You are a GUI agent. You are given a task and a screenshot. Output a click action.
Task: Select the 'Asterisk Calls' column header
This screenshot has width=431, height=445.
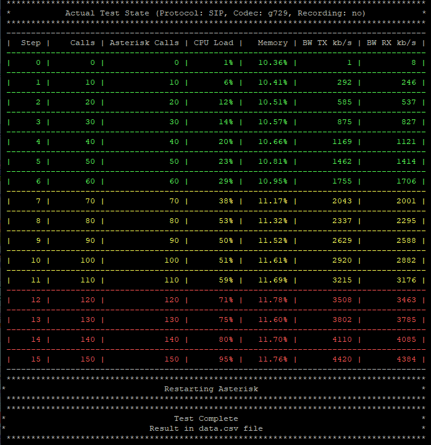click(x=144, y=43)
